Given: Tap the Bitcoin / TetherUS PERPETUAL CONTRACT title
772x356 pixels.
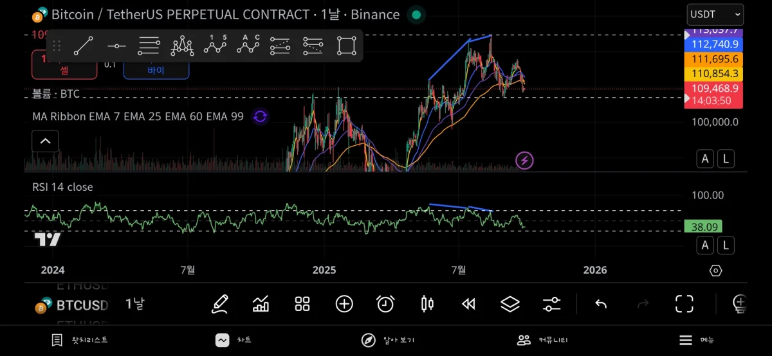Looking at the screenshot, I should coord(226,14).
